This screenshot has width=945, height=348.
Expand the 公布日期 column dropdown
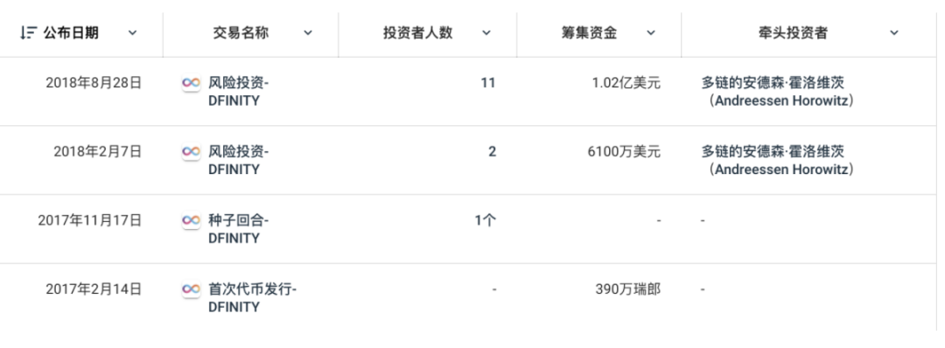pos(133,33)
